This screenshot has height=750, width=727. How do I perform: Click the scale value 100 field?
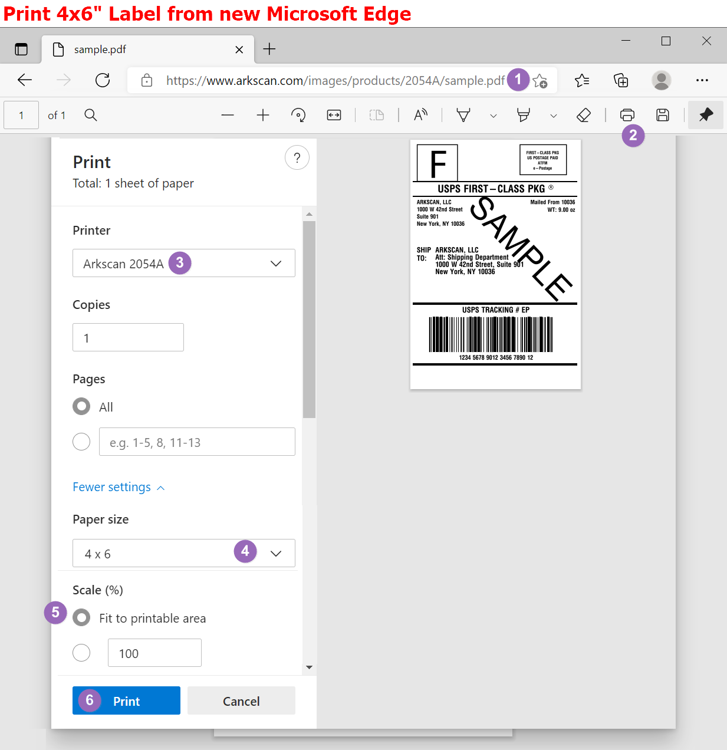[154, 653]
